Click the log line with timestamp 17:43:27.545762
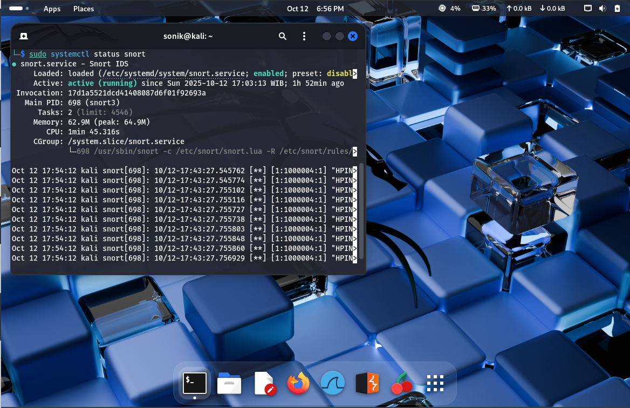630x408 pixels. click(184, 171)
